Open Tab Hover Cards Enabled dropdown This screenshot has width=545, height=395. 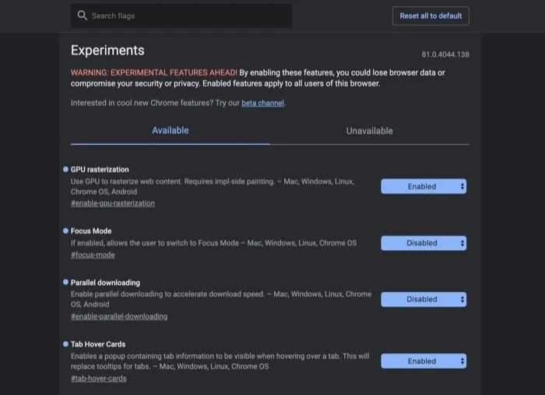point(424,361)
